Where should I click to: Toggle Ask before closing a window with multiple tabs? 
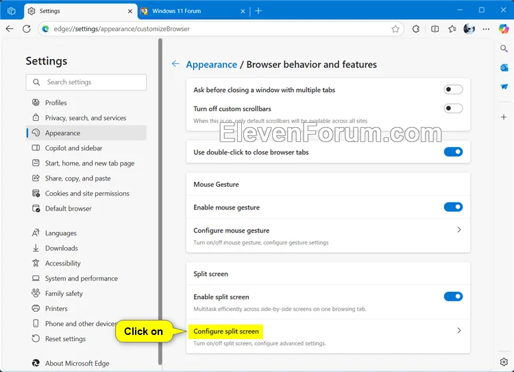[453, 89]
